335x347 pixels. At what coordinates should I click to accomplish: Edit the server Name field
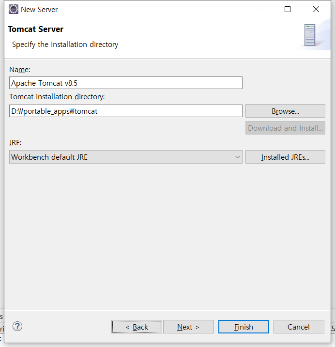click(x=126, y=83)
